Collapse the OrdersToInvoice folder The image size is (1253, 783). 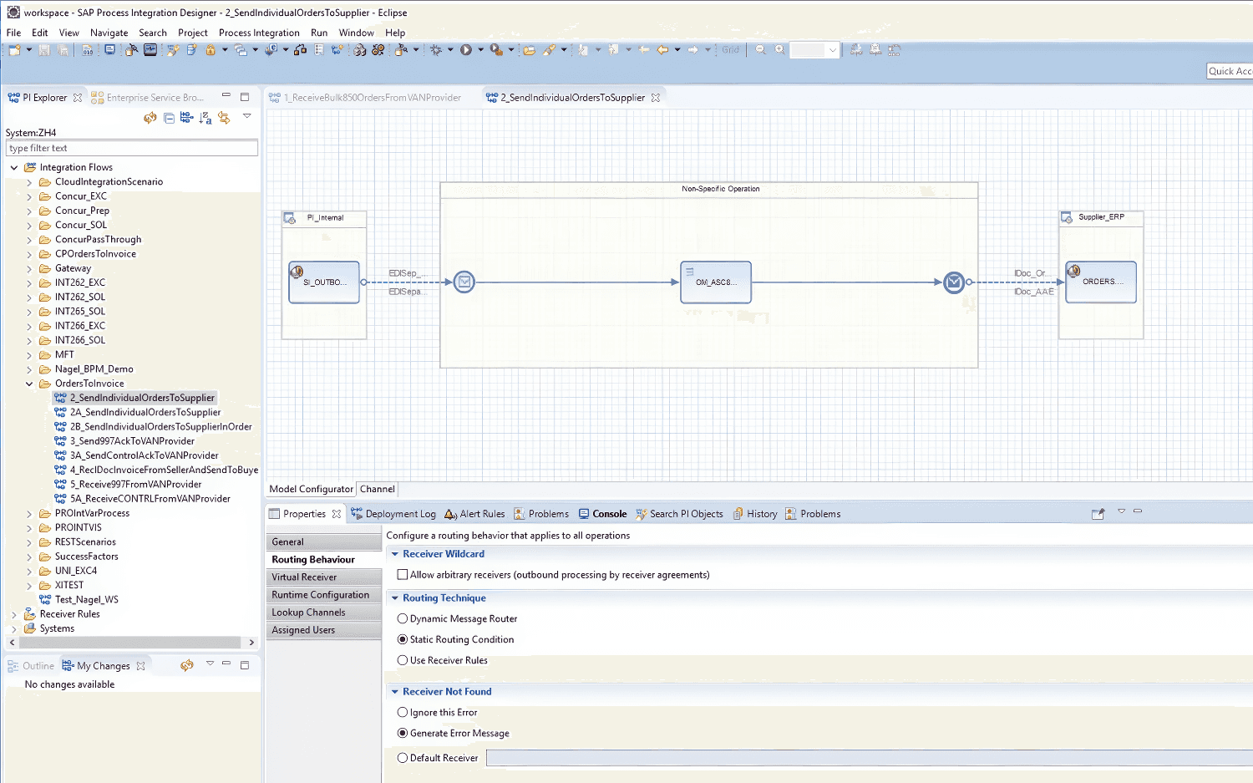coord(29,384)
